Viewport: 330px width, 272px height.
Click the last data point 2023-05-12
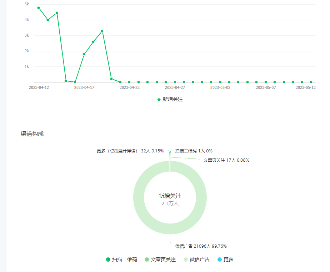(x=311, y=82)
